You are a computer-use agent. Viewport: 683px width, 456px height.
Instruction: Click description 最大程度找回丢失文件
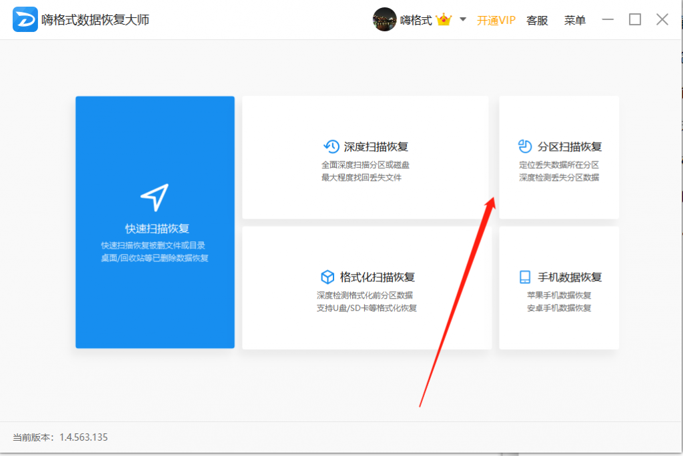[362, 178]
